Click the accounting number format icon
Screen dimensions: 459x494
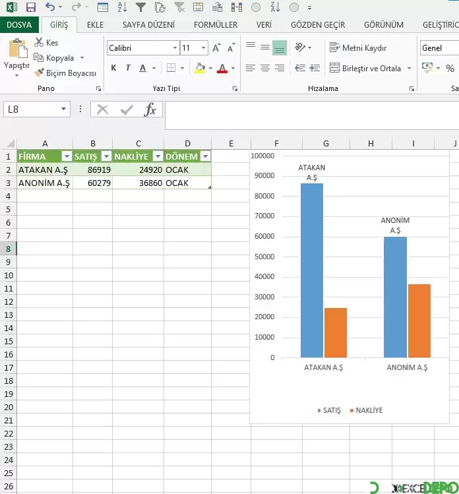(427, 68)
